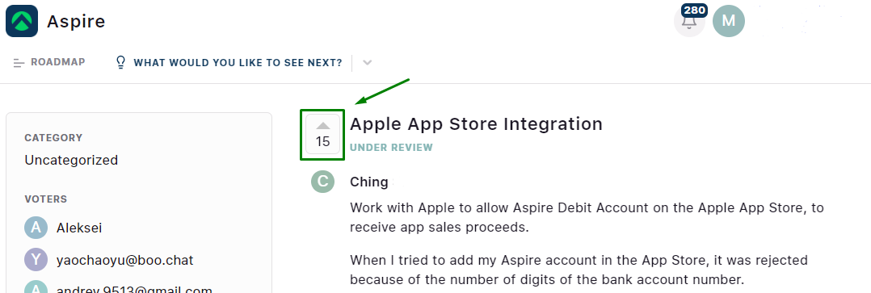
Task: Click the Aspire brand name link
Action: click(x=76, y=21)
